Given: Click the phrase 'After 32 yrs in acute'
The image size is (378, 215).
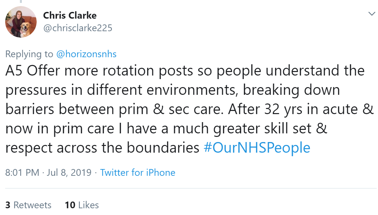Looking at the screenshot, I should coord(293,109).
